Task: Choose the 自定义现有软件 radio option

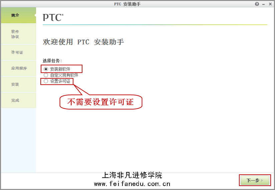Action: [46, 75]
